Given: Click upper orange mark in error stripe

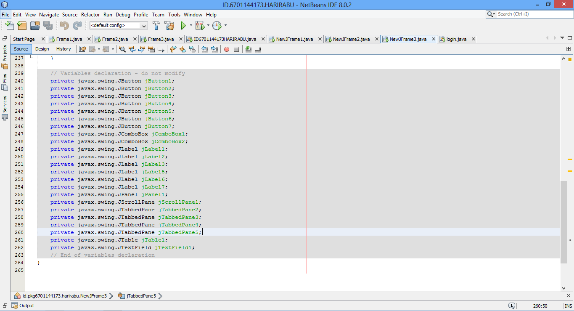Looking at the screenshot, I should [x=570, y=159].
